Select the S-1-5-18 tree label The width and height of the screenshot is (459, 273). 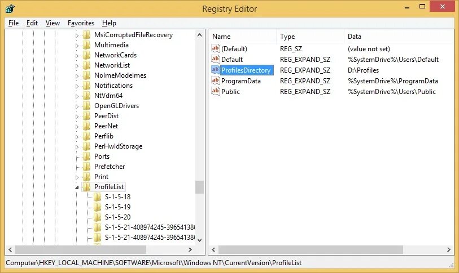(117, 197)
